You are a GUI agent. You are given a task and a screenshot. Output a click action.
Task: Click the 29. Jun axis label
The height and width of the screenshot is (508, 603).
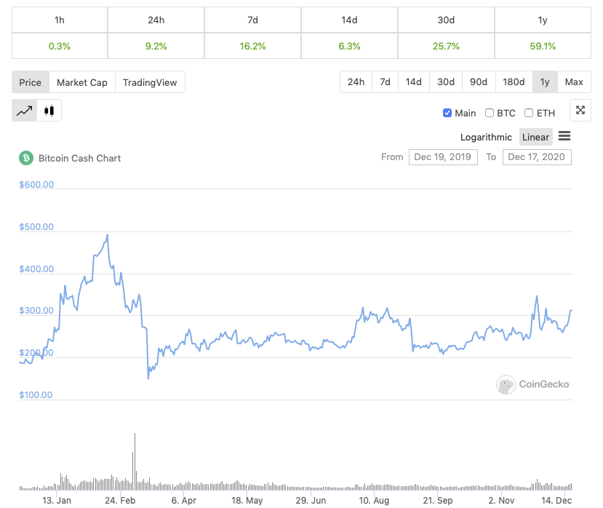pyautogui.click(x=311, y=500)
